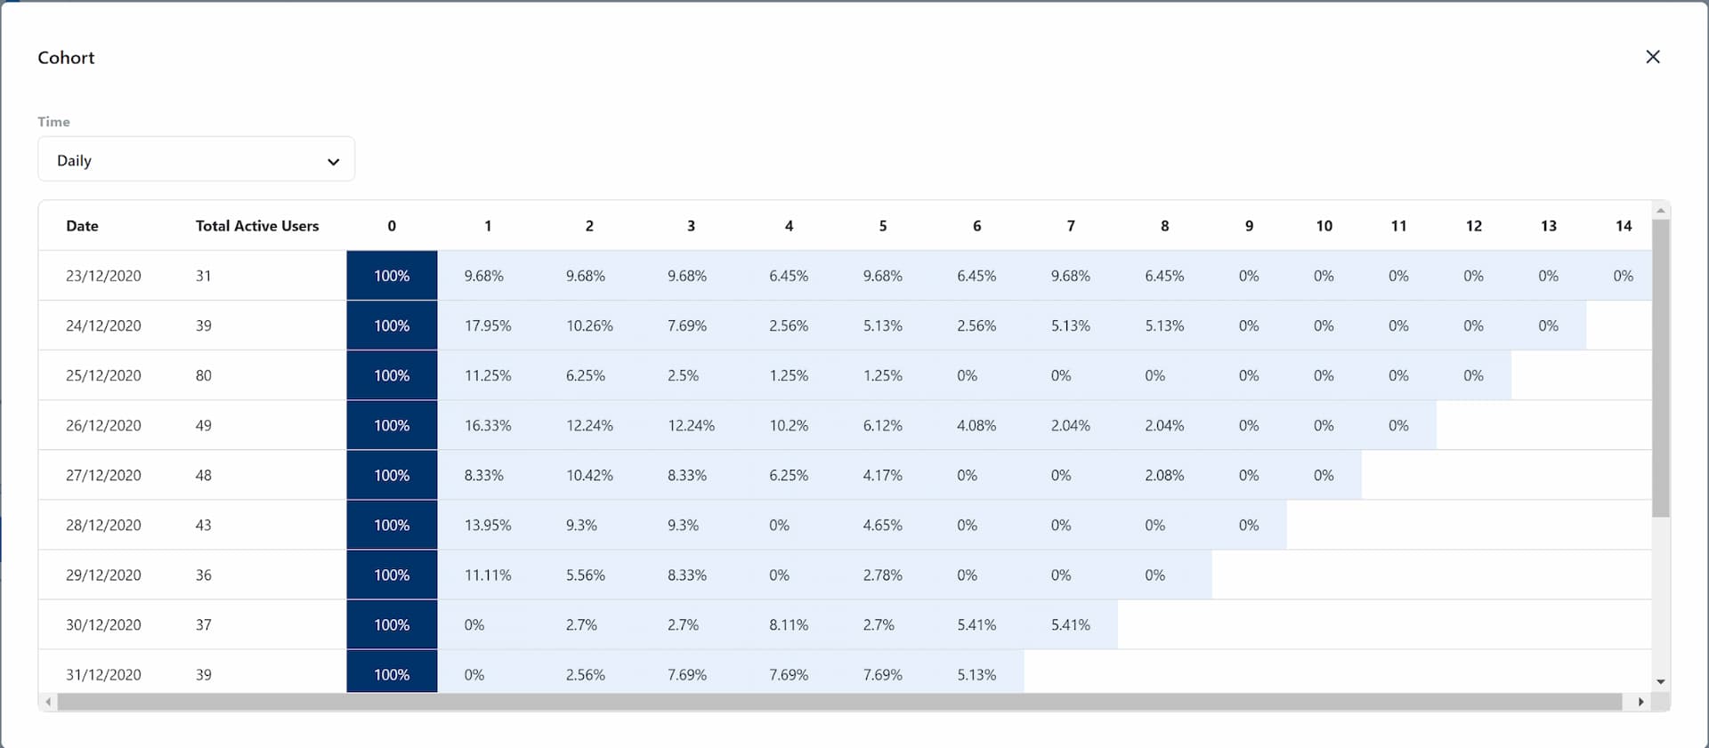
Task: Click the 100% cell for 23/12/2020
Action: tap(392, 276)
